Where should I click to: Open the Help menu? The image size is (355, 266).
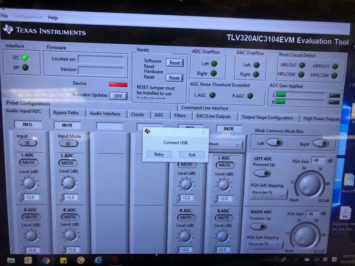point(53,18)
